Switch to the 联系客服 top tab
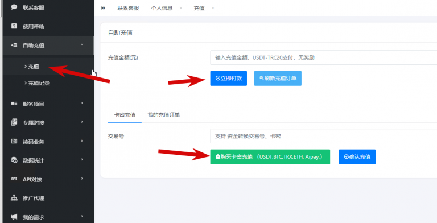Screen dimensions: 437x223 128,8
